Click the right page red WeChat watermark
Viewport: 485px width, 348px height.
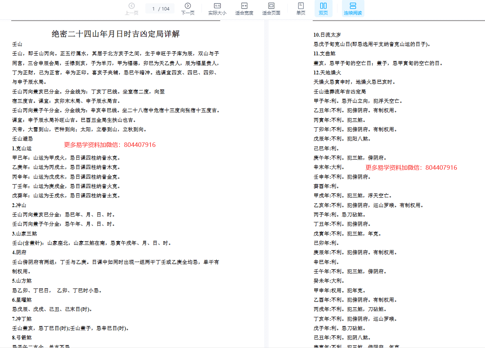411,167
